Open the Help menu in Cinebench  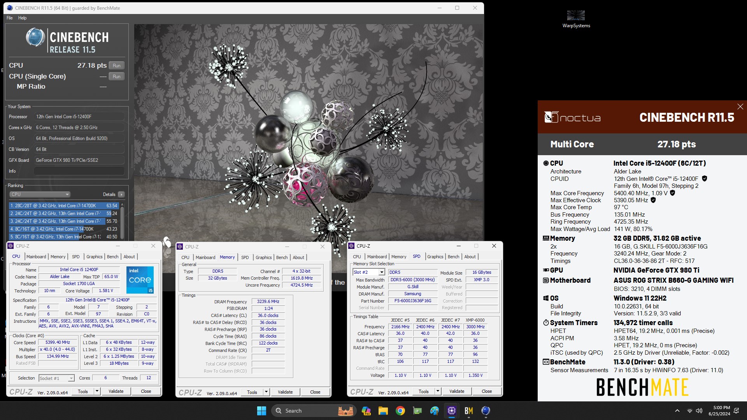(x=23, y=18)
